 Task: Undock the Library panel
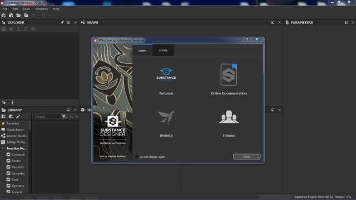pos(69,110)
